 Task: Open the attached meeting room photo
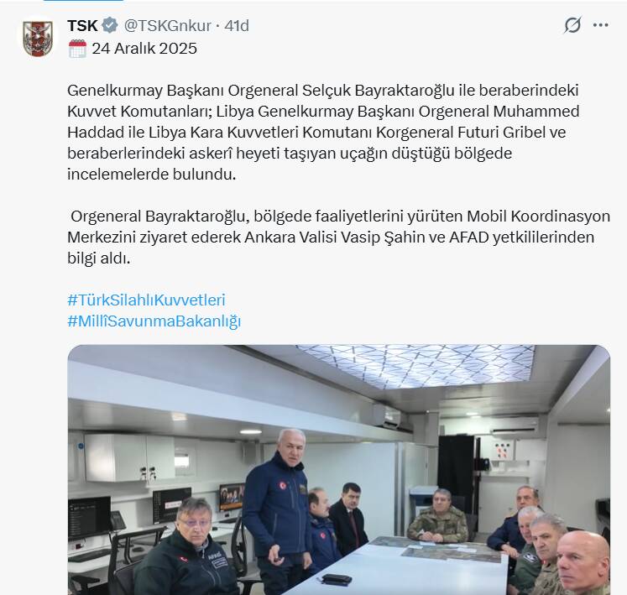(339, 470)
